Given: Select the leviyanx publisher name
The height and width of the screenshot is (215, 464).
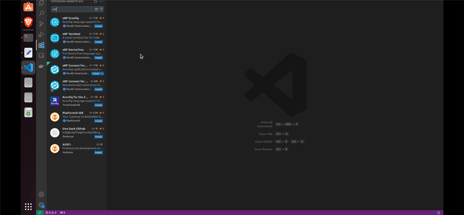Looking at the screenshot, I should click(x=68, y=152).
